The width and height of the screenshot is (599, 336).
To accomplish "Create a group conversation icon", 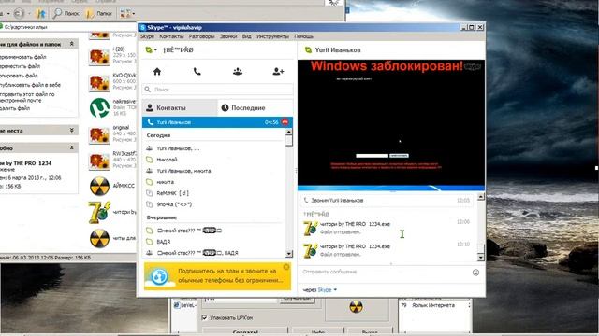I will (238, 72).
